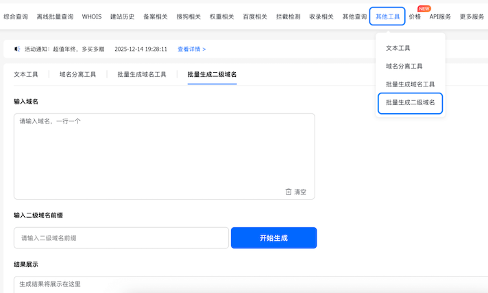Open the 其他工具 navigation menu
The image size is (488, 293).
(387, 16)
